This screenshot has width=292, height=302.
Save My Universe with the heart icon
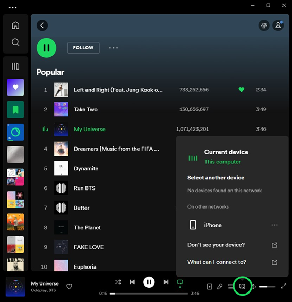click(x=69, y=287)
